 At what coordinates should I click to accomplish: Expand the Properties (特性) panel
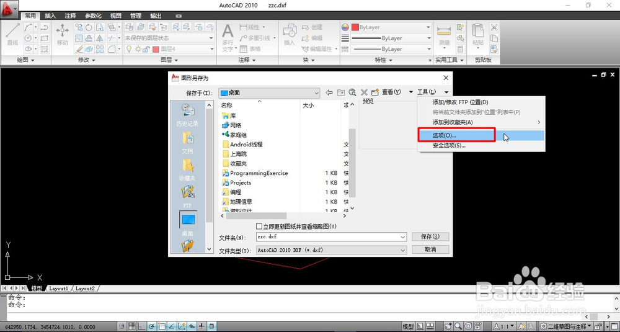coord(384,60)
